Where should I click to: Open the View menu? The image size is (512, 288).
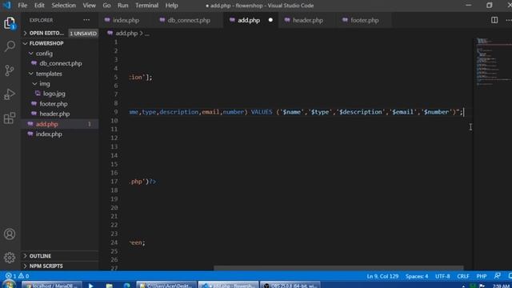pyautogui.click(x=89, y=6)
